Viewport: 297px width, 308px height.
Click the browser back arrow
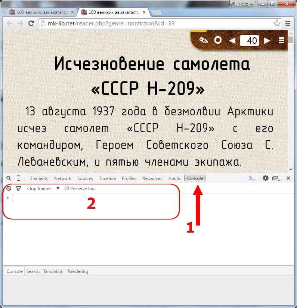tap(9, 24)
